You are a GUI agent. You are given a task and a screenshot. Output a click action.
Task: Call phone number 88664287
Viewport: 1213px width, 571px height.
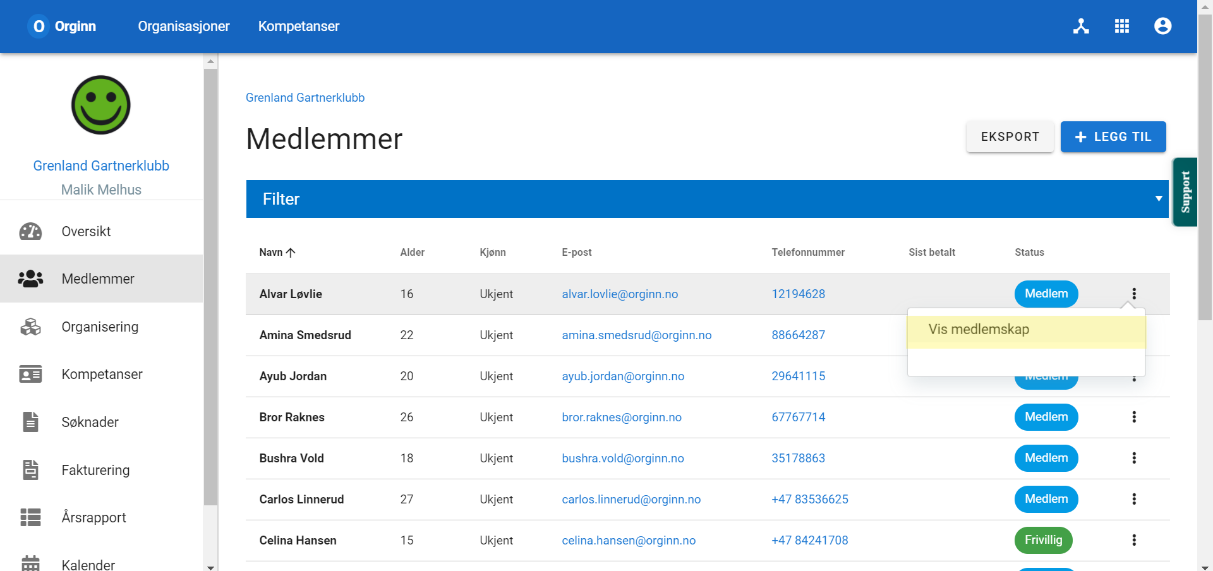coord(799,335)
